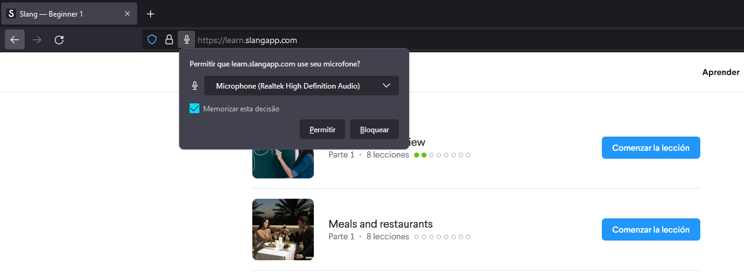744x275 pixels.
Task: Click the Permitir button
Action: click(x=322, y=130)
